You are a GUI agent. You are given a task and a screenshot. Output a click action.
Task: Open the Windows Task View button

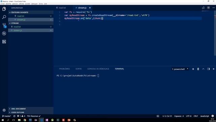[x=13, y=120]
